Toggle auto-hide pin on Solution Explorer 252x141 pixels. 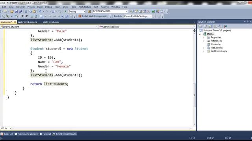pos(248,22)
